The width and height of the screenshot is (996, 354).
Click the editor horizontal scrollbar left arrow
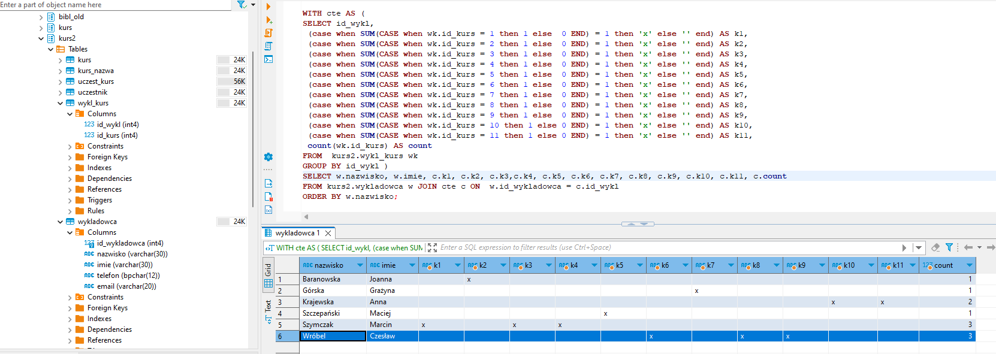click(306, 217)
